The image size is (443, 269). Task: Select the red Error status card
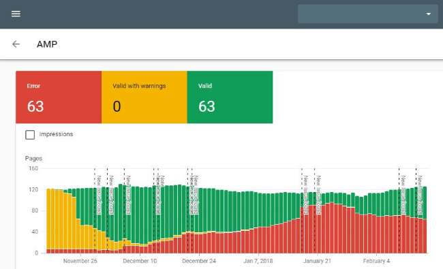pyautogui.click(x=59, y=97)
